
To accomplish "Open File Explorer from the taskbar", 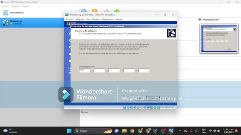I will 124,131.
